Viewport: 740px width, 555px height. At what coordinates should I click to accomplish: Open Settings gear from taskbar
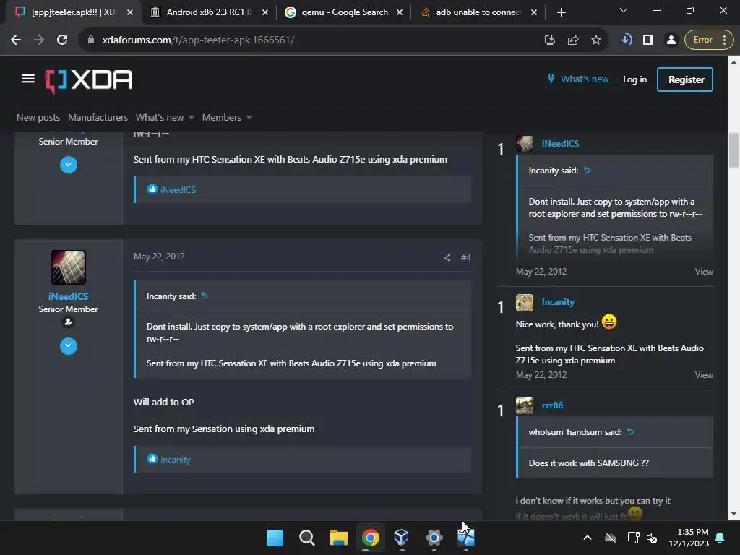pyautogui.click(x=434, y=538)
